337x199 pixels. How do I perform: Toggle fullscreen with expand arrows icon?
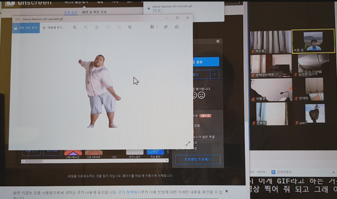point(188,144)
